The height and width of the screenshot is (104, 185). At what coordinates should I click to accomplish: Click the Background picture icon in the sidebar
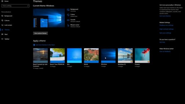point(2,16)
